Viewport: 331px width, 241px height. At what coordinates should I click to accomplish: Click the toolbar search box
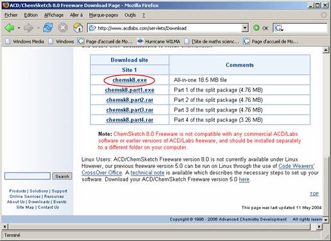click(305, 28)
